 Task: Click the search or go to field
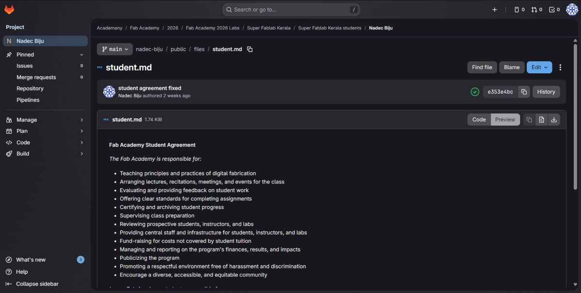(x=291, y=10)
